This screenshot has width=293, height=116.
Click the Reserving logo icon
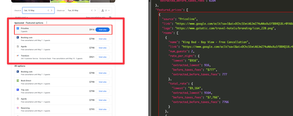18,108
